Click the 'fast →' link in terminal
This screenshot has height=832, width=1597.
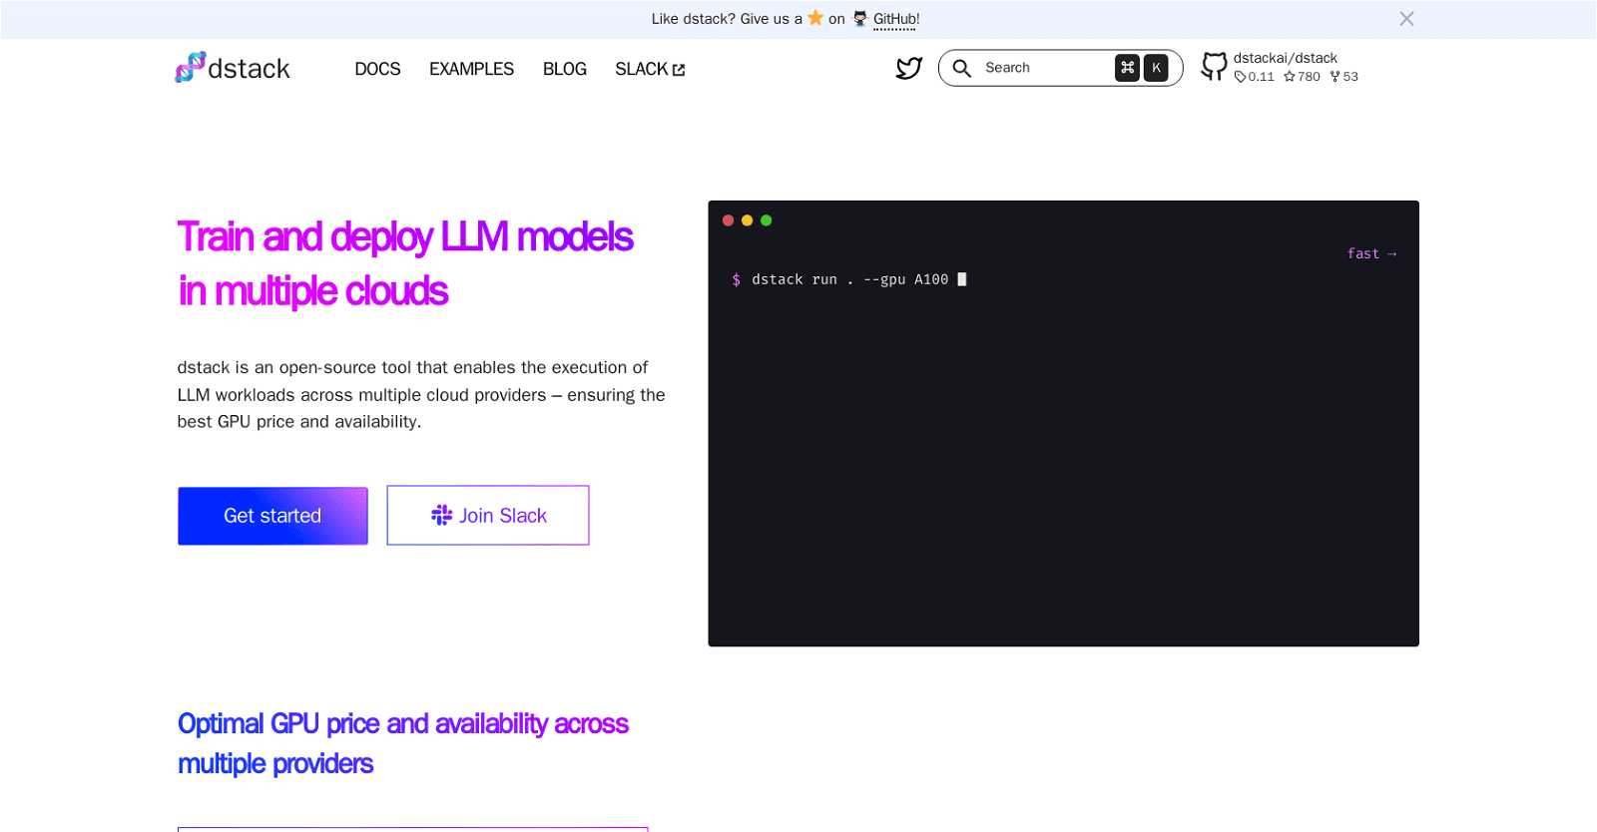click(1370, 253)
